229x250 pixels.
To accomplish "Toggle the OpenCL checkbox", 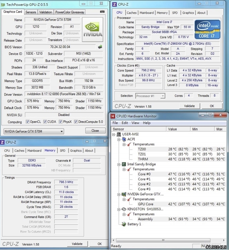I will [28, 122].
